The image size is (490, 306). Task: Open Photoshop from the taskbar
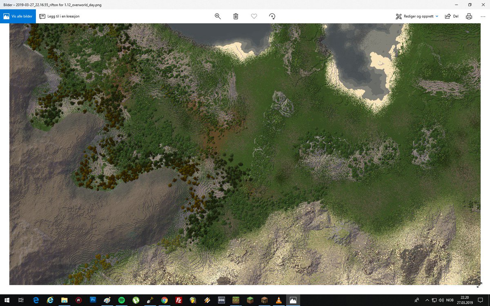click(x=93, y=300)
